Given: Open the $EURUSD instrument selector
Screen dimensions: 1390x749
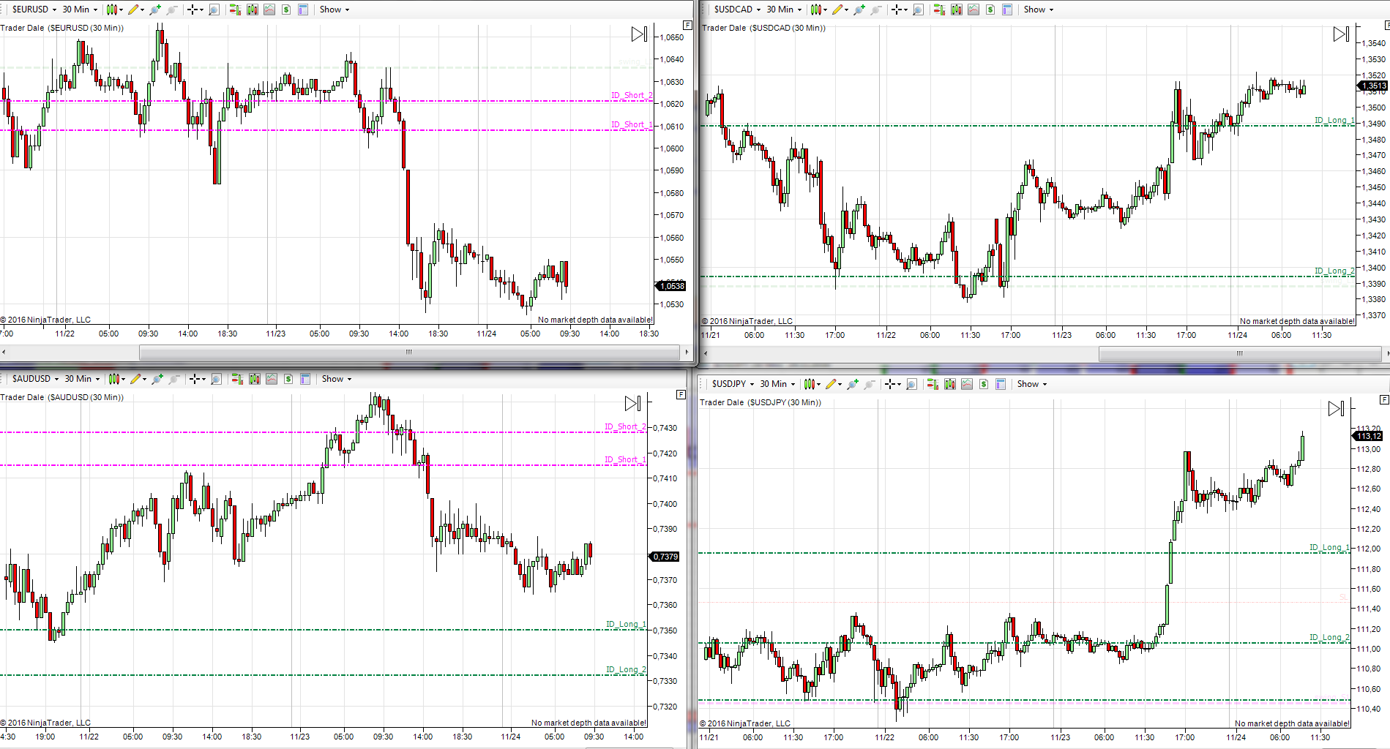Looking at the screenshot, I should (34, 10).
